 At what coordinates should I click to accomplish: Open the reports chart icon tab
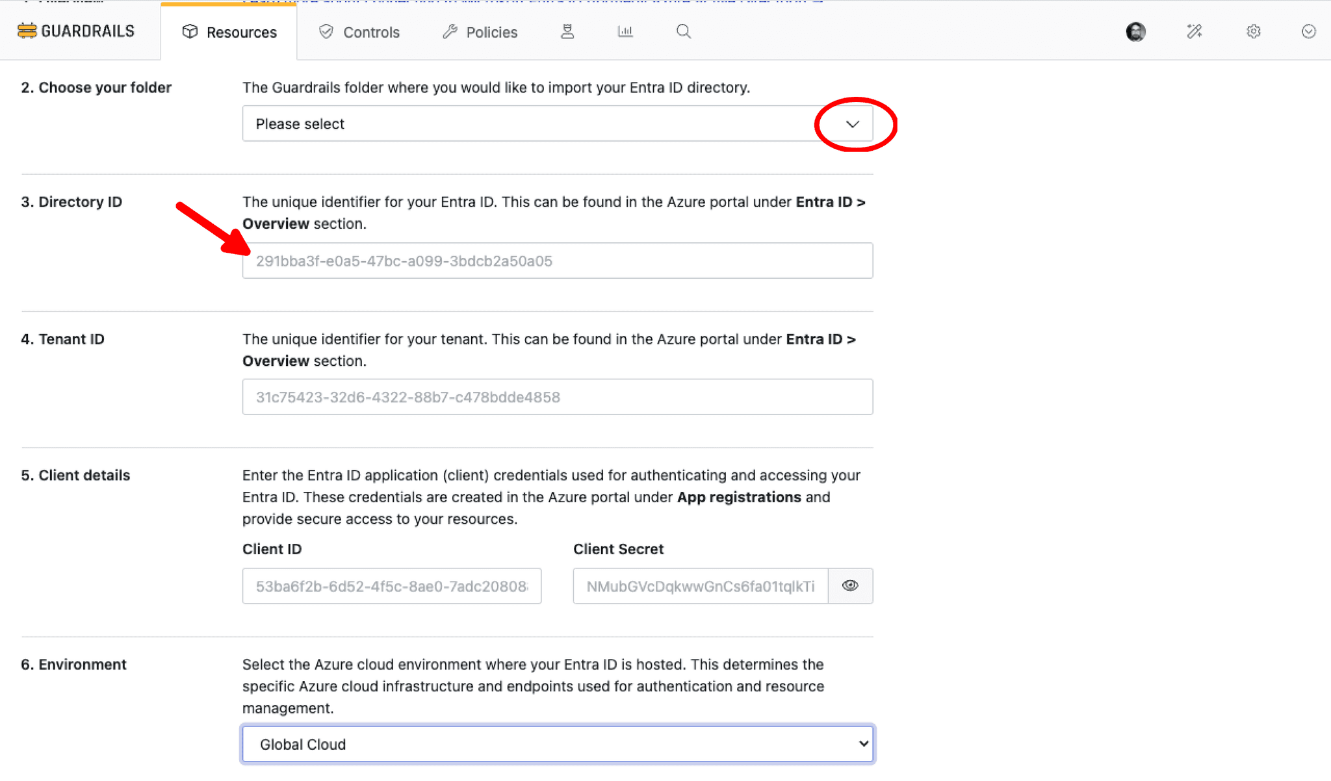[x=625, y=31]
